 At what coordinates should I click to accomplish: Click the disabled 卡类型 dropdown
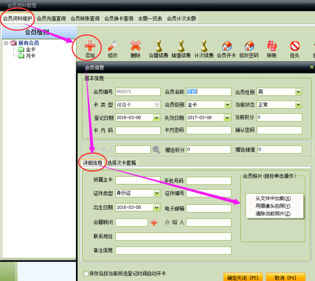138,105
